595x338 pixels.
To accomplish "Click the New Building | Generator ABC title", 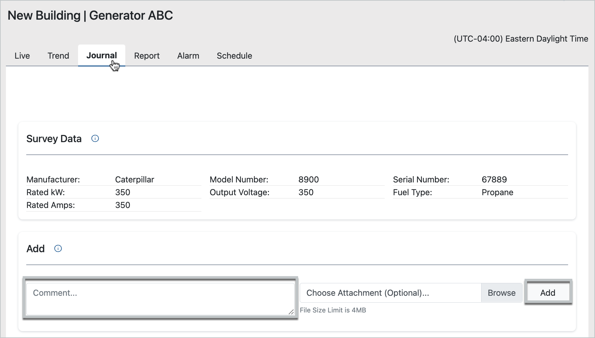I will pyautogui.click(x=90, y=15).
